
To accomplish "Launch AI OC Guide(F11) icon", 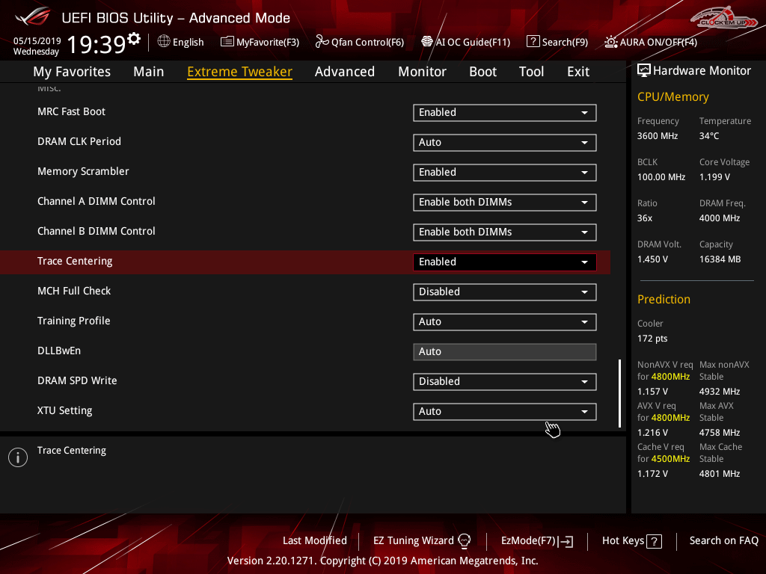I will point(427,42).
